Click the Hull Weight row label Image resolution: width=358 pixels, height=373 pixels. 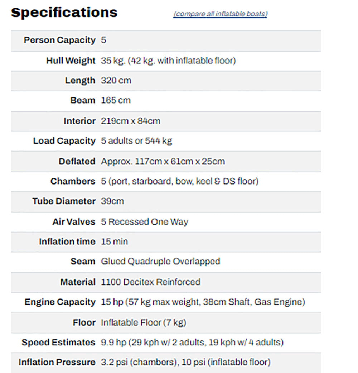pos(71,61)
